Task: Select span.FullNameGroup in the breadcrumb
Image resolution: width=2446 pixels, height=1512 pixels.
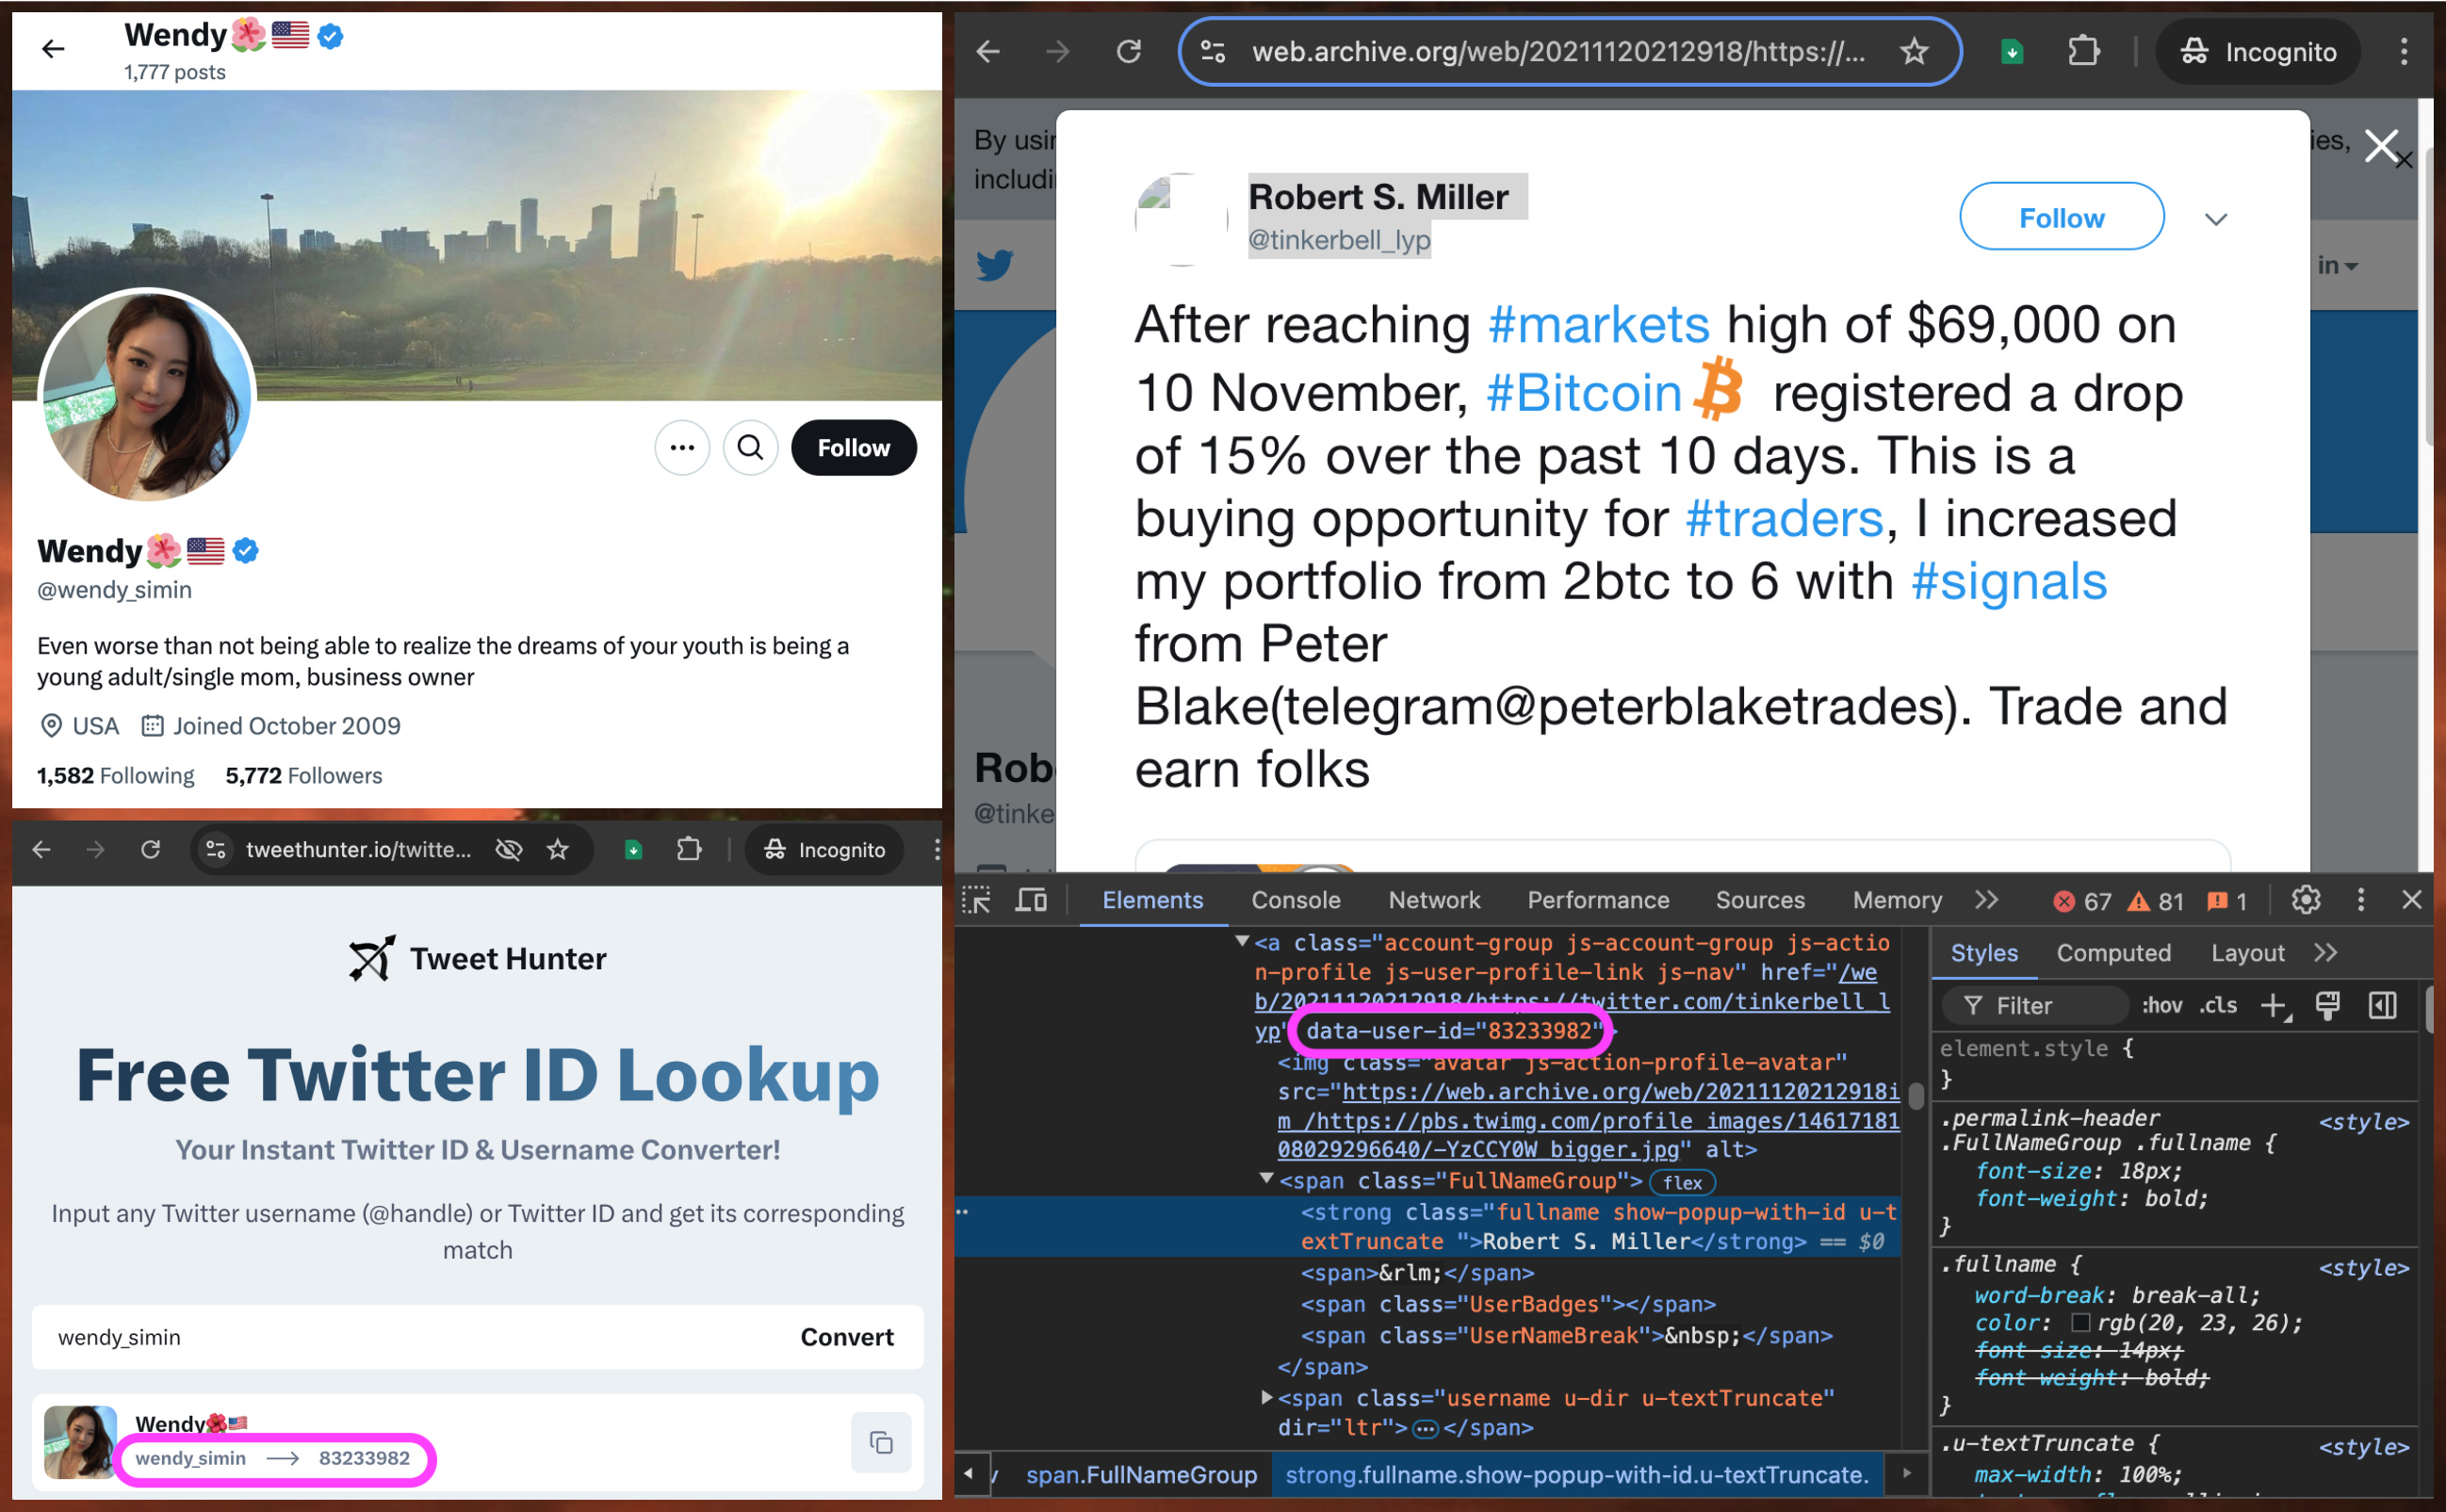Action: coord(1140,1475)
